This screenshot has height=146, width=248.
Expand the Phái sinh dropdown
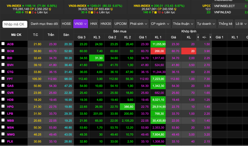(x=139, y=24)
